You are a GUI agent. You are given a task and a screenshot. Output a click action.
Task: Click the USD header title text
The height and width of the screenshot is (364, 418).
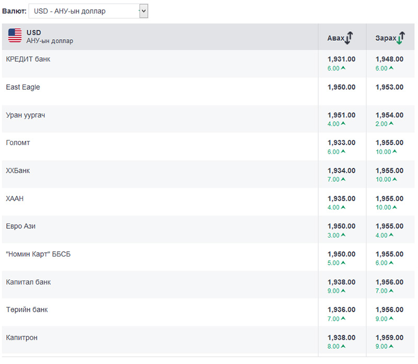point(33,32)
